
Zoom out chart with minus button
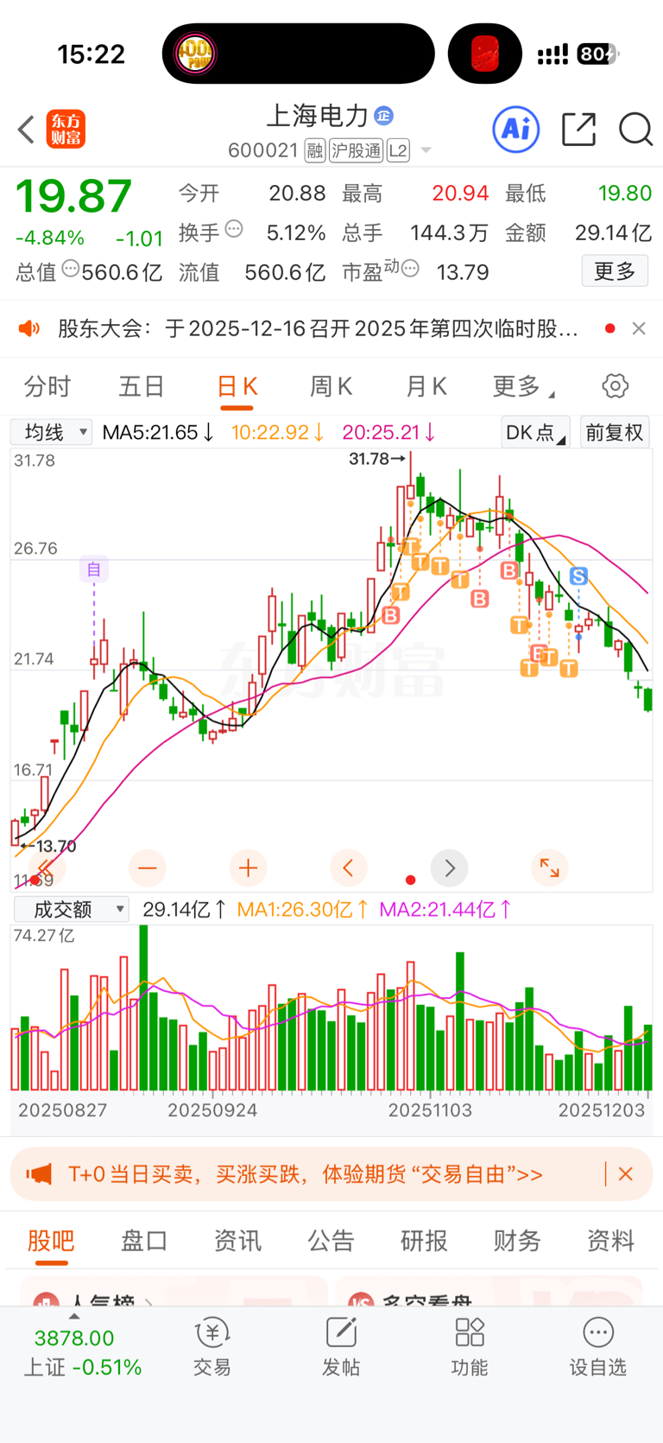click(x=148, y=868)
